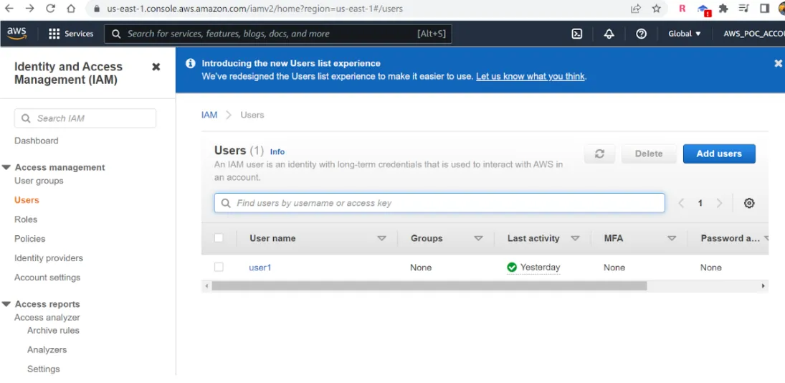Image resolution: width=785 pixels, height=383 pixels.
Task: Open Archive rules in the sidebar
Action: (x=53, y=331)
